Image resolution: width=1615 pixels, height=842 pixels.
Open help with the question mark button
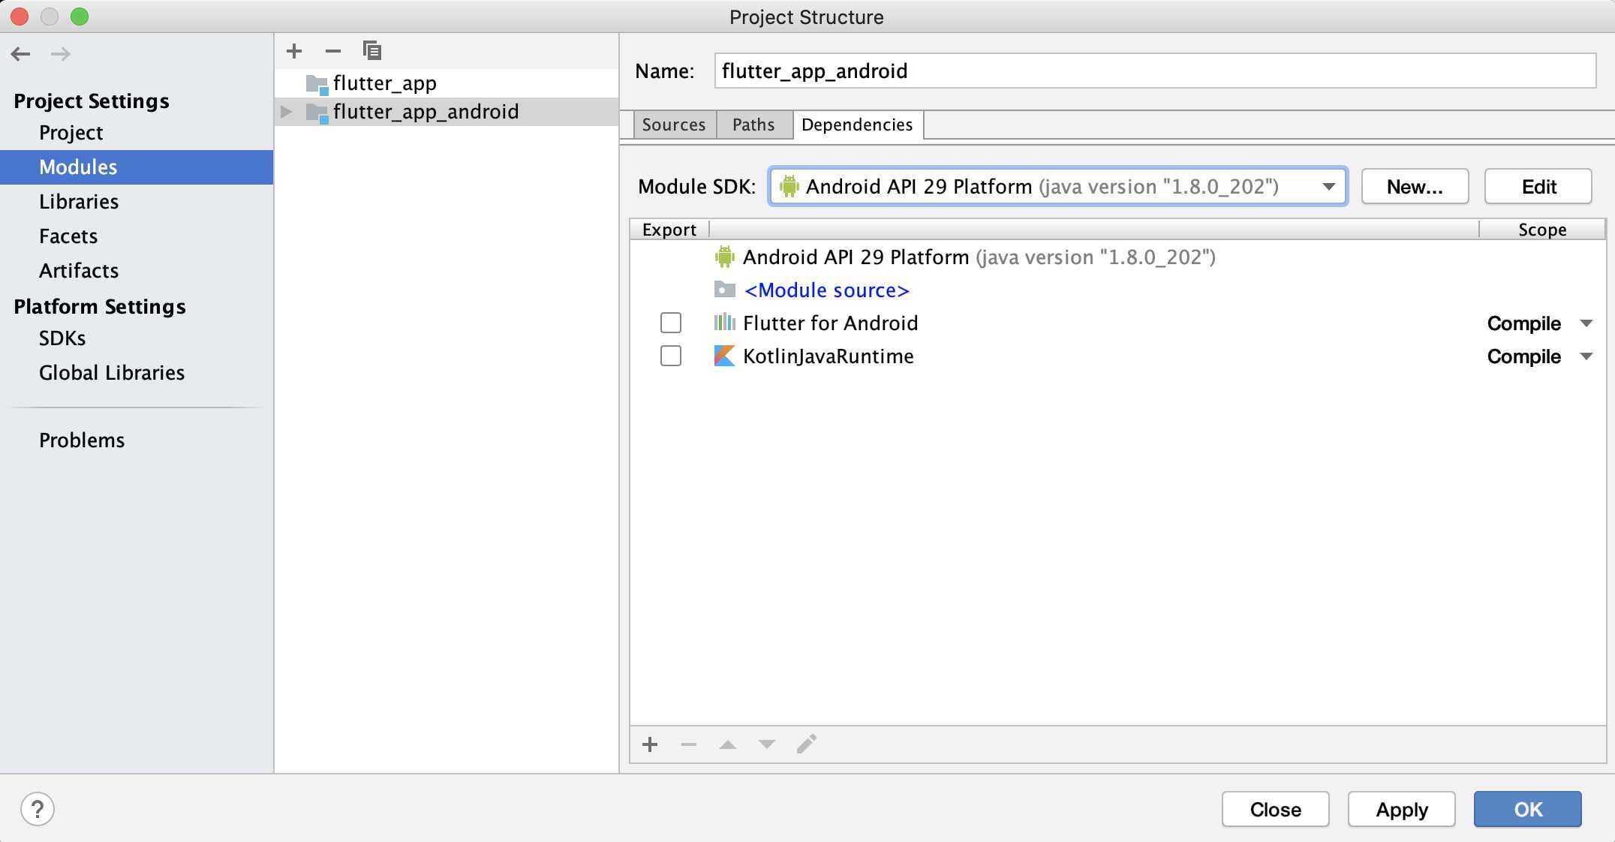click(38, 809)
